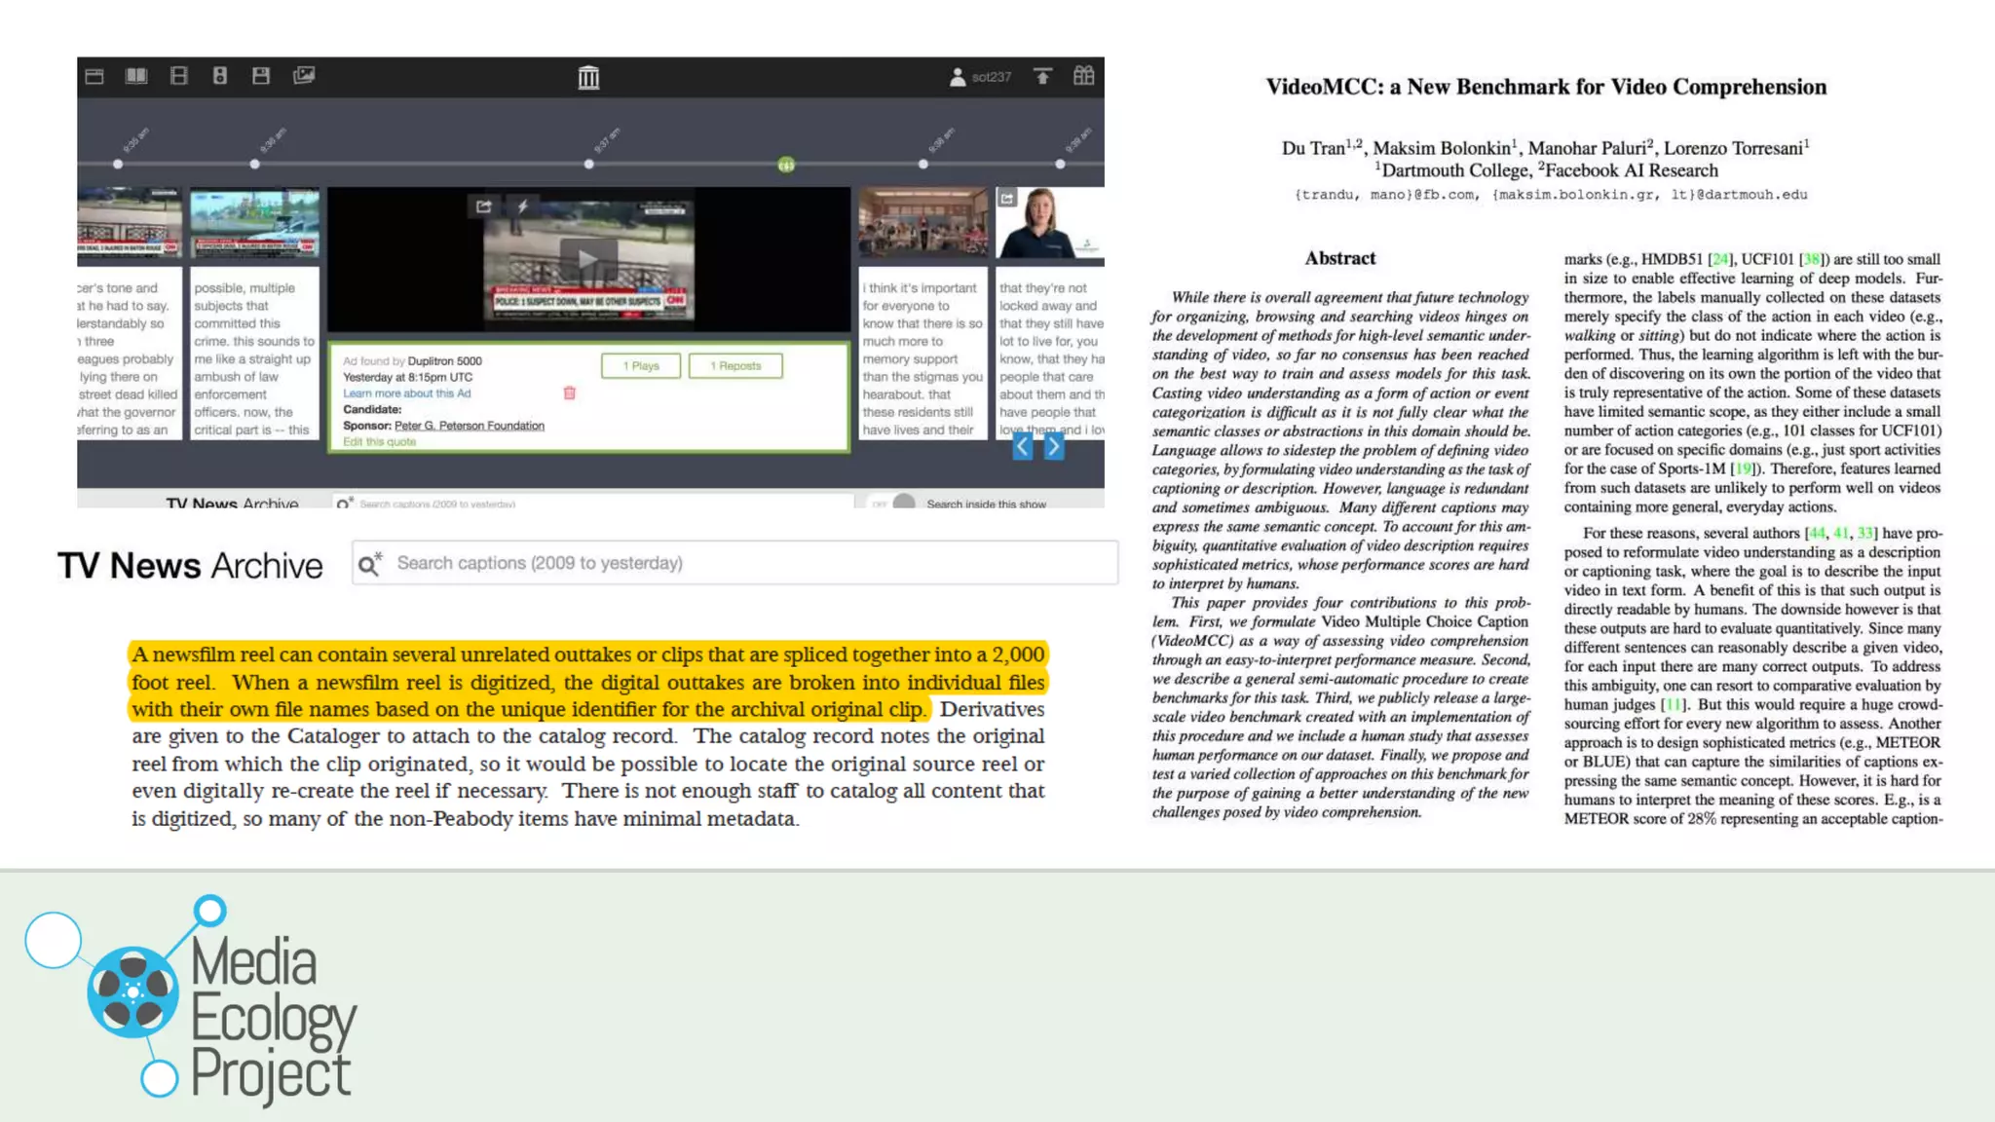
Task: Click the blue previous arrow chevron
Action: click(x=1022, y=447)
